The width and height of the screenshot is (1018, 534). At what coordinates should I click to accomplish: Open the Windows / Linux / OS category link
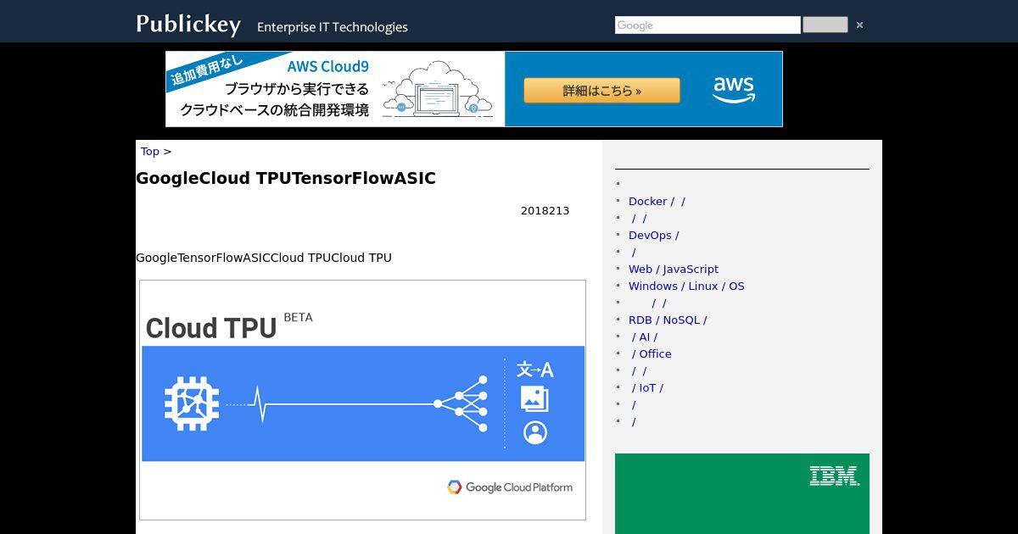pos(686,286)
